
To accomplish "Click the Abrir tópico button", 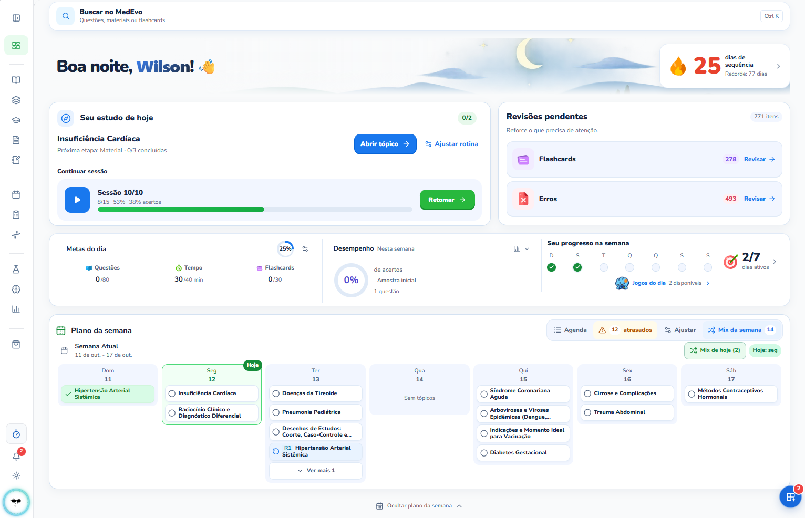I will click(x=385, y=144).
